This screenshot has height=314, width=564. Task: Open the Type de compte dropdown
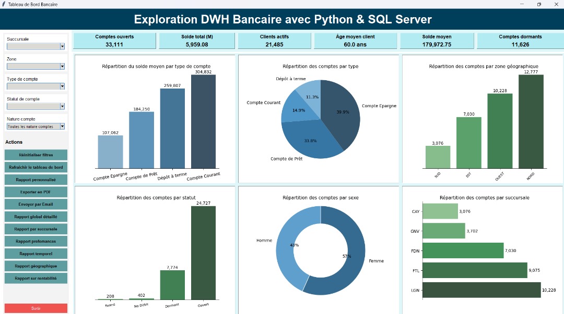[62, 86]
